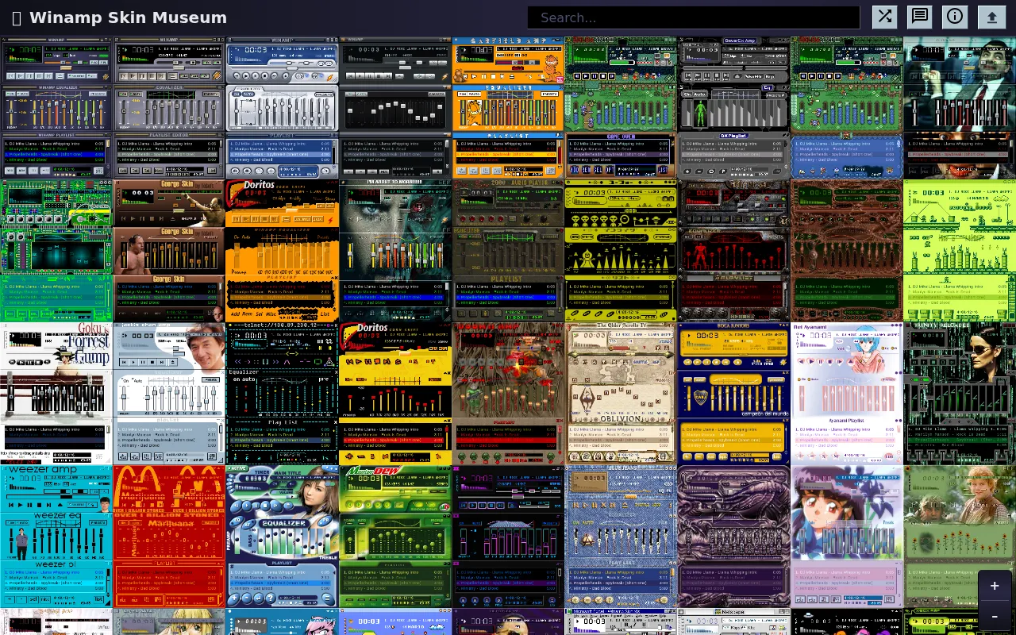Open Goku's Forrest Gump skin thumbnail
Viewport: 1016px width, 635px height.
[56, 393]
